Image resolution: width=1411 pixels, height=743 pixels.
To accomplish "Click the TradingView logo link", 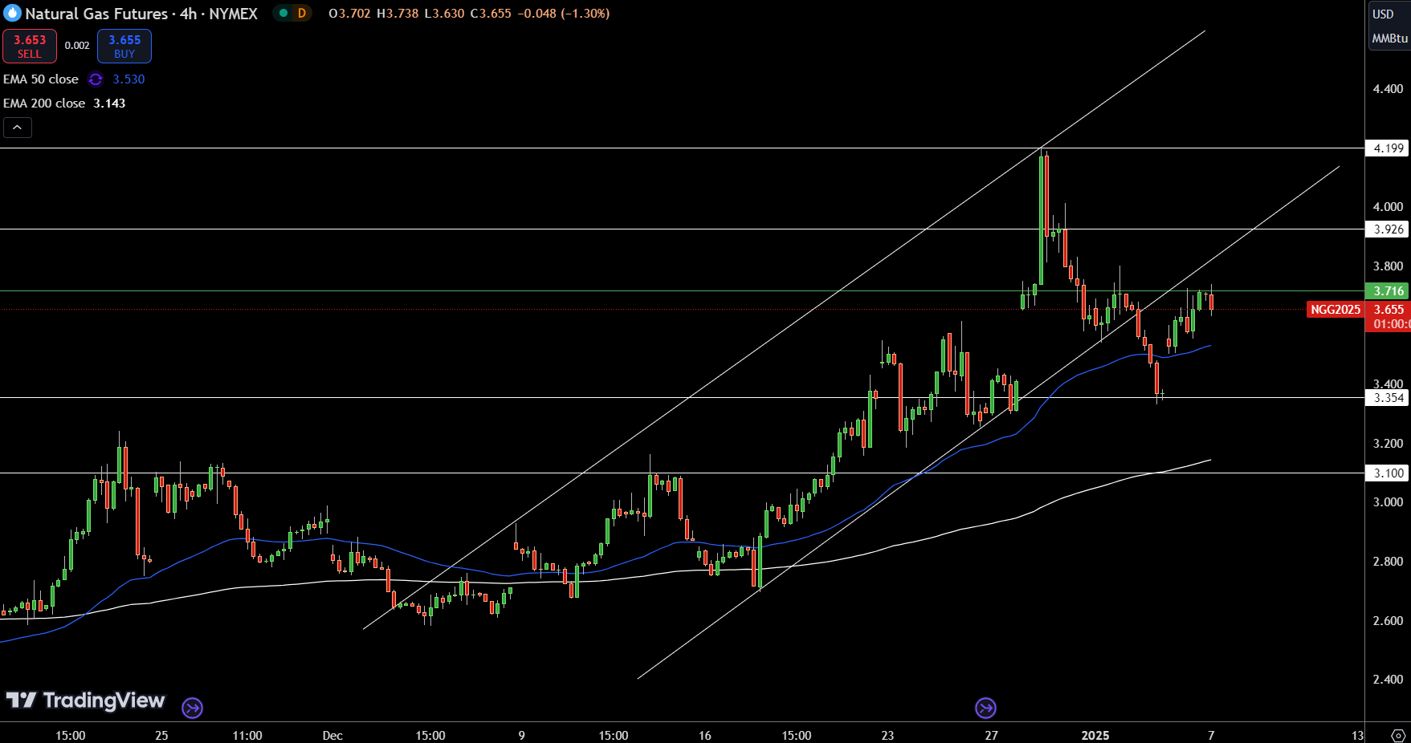I will pyautogui.click(x=86, y=700).
